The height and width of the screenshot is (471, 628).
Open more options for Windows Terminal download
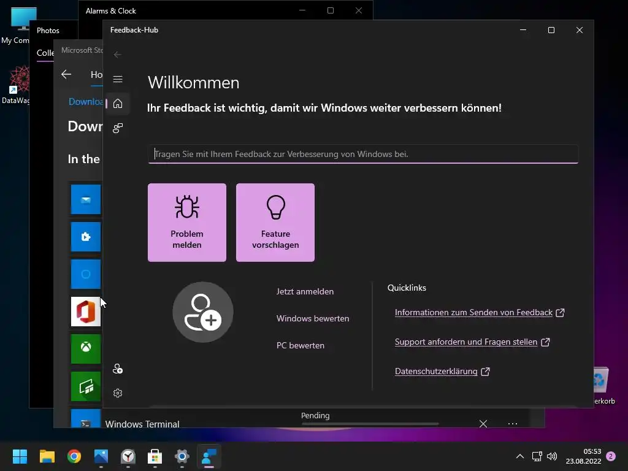512,423
